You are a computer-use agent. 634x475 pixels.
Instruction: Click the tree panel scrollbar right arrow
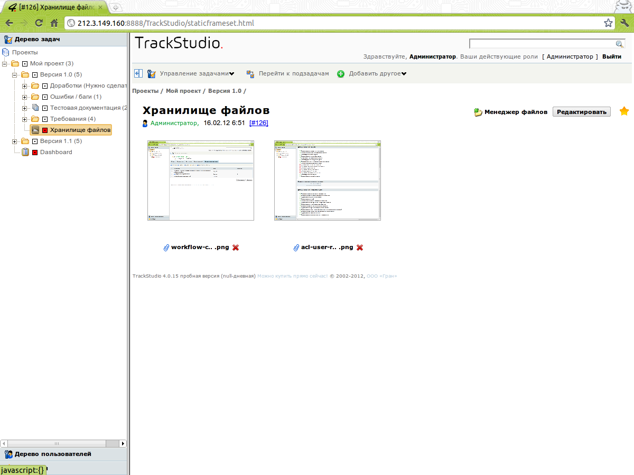click(123, 444)
